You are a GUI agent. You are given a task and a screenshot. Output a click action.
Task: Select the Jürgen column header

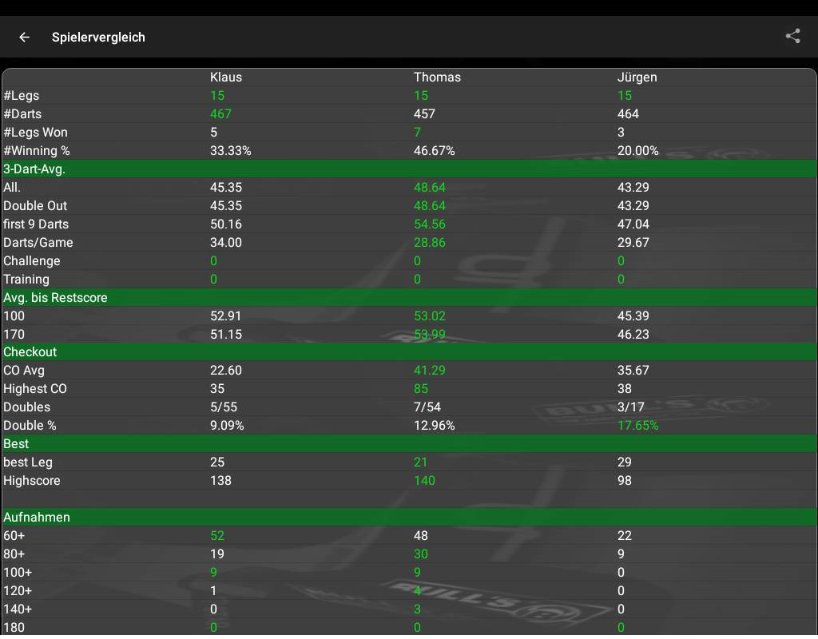637,77
